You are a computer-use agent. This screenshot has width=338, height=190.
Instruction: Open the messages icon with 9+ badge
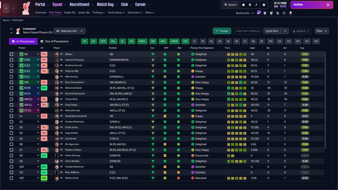point(259,13)
